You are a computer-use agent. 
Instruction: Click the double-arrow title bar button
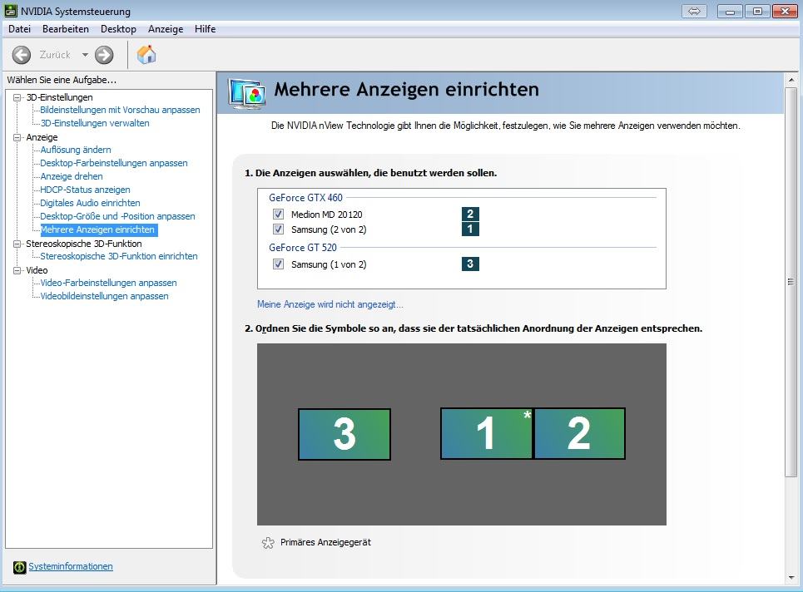tap(694, 11)
